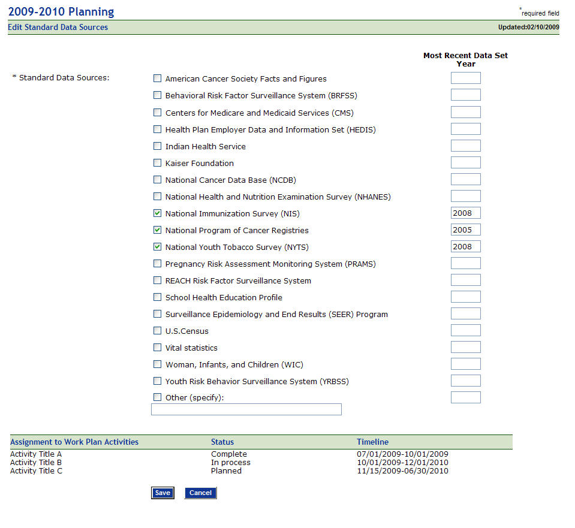Focus the PRAMS year input box

[x=465, y=263]
